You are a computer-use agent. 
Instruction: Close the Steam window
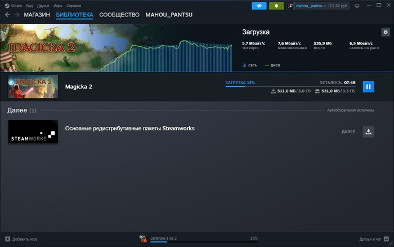point(388,5)
